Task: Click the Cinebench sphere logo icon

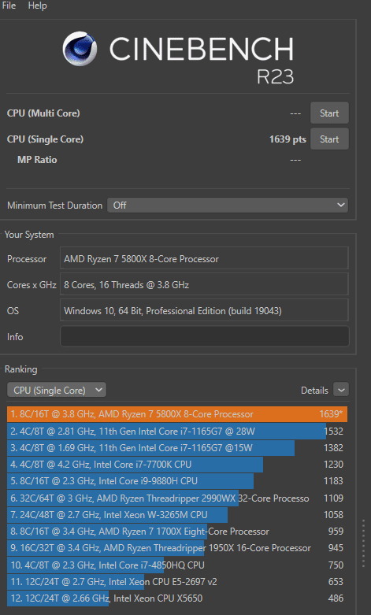Action: click(x=80, y=49)
